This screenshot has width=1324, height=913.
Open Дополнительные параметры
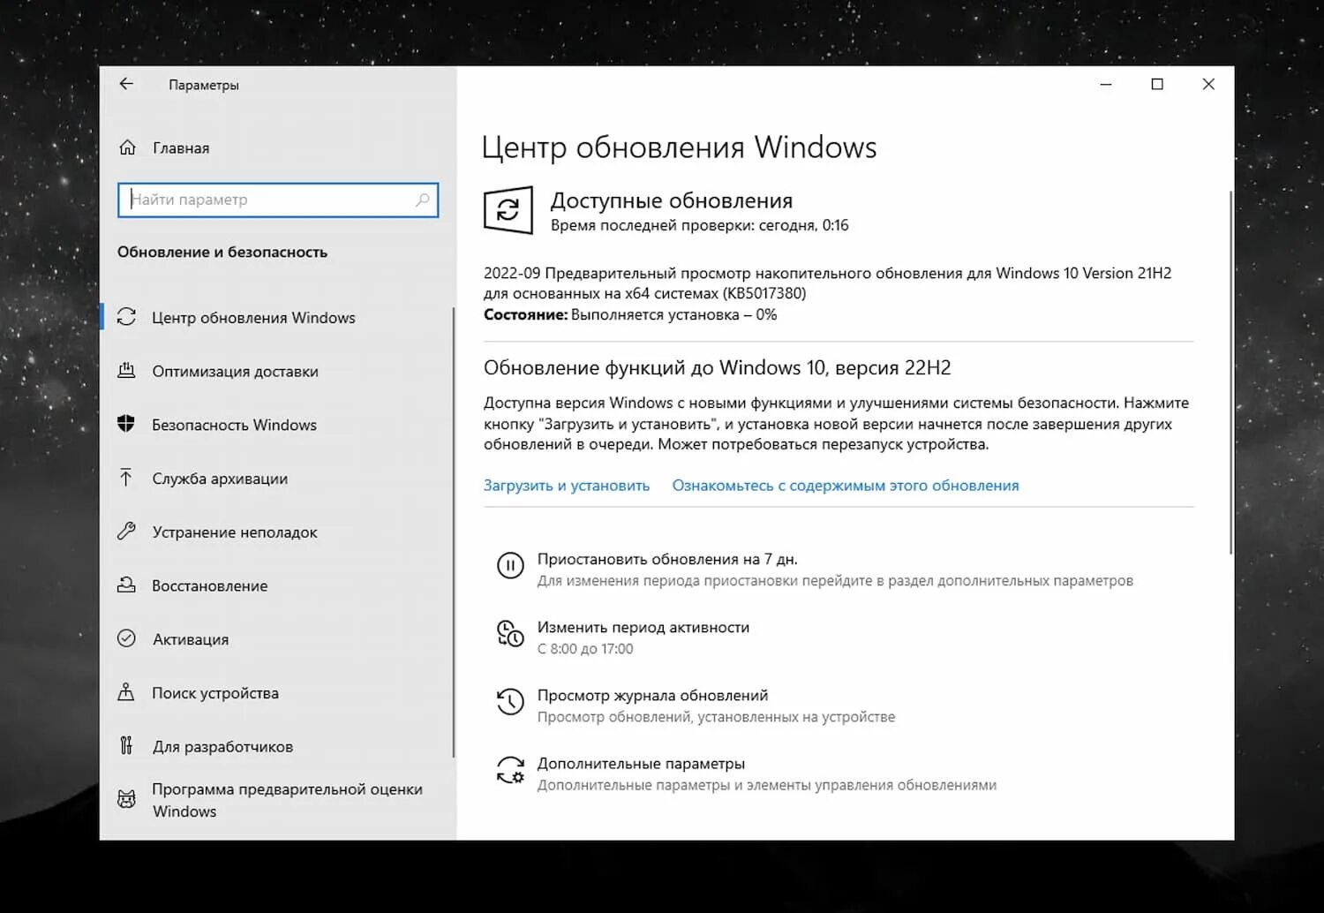641,764
